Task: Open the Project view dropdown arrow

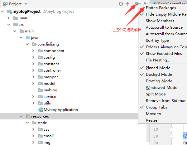Action: pos(26,4)
